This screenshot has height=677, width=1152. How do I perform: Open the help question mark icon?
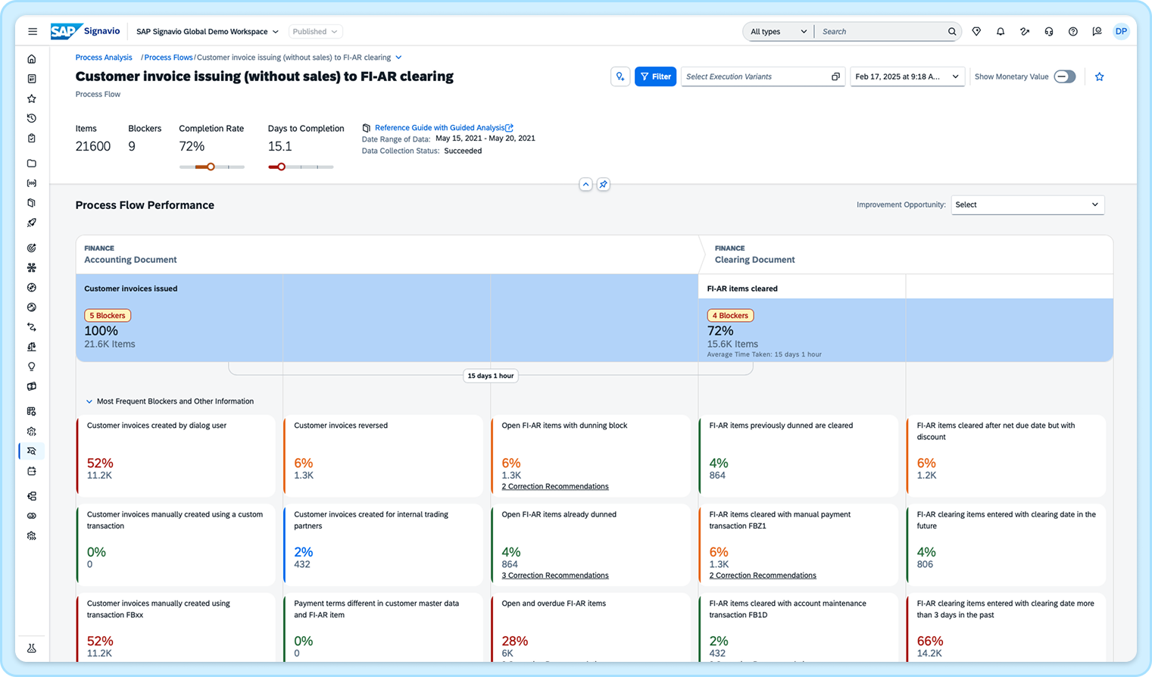tap(1073, 32)
